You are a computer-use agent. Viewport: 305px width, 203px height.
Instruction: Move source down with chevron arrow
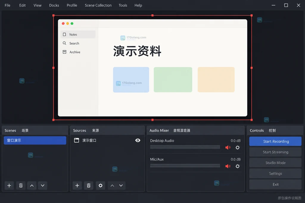click(x=121, y=185)
